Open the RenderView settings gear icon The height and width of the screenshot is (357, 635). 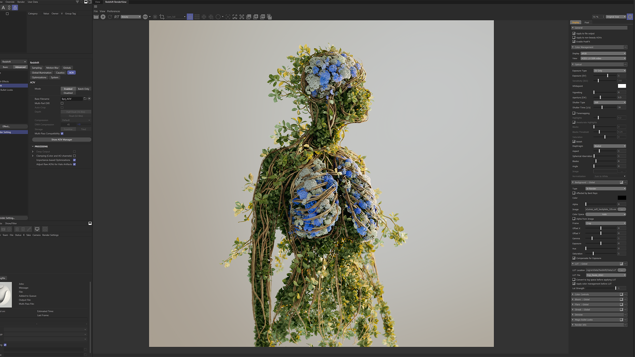[x=630, y=17]
